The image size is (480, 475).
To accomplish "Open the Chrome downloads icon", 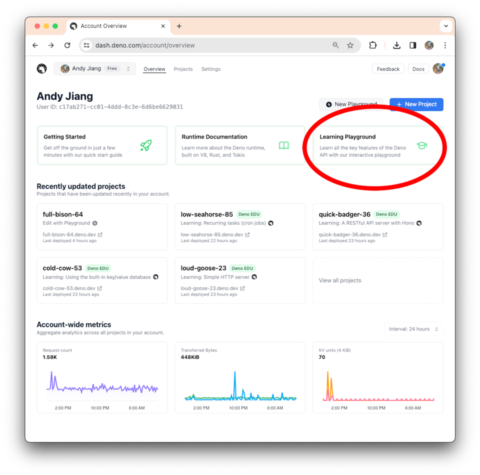I will coord(396,45).
